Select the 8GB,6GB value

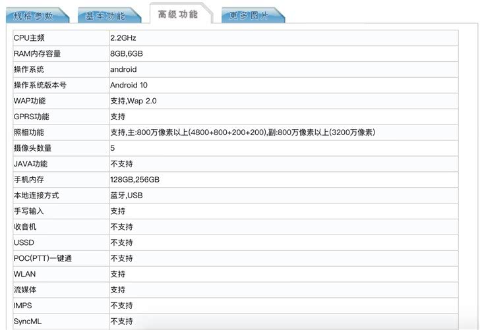[x=127, y=54]
